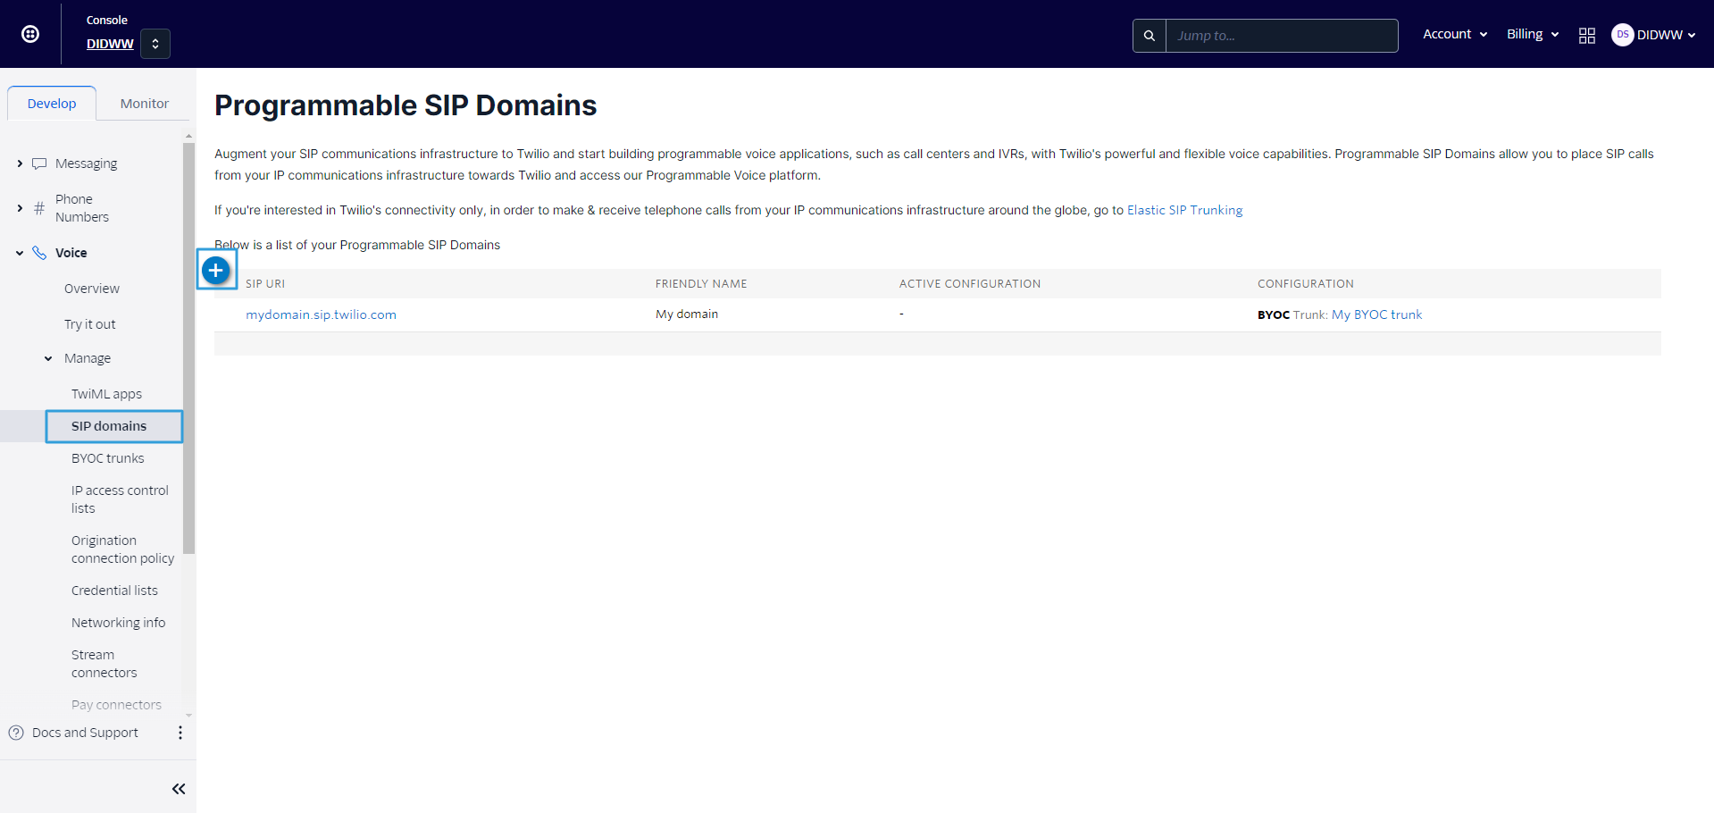Click the DS user avatar icon

click(x=1622, y=34)
